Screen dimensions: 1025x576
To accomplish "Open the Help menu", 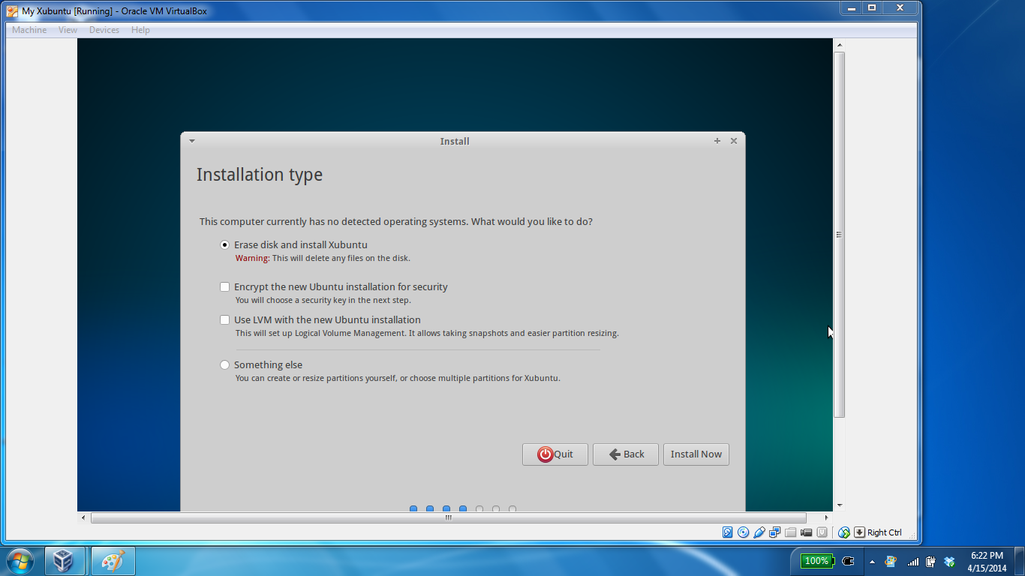I will [140, 30].
